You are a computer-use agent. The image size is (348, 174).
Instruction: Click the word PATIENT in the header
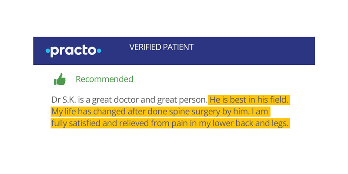tap(178, 47)
